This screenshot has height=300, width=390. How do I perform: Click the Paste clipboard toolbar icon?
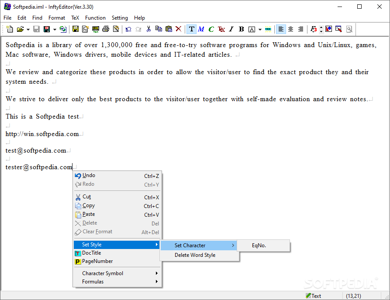click(x=169, y=29)
